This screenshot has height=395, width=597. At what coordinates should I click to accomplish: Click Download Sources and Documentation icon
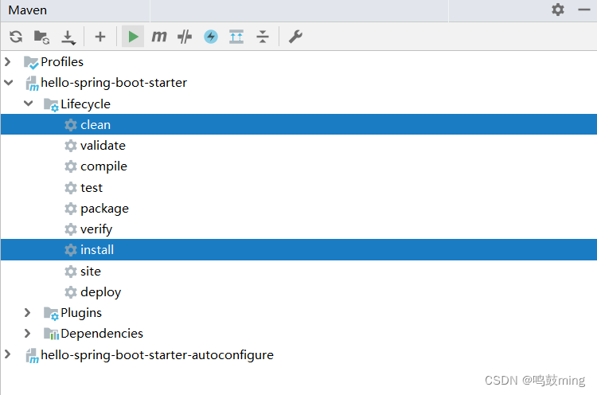[68, 37]
